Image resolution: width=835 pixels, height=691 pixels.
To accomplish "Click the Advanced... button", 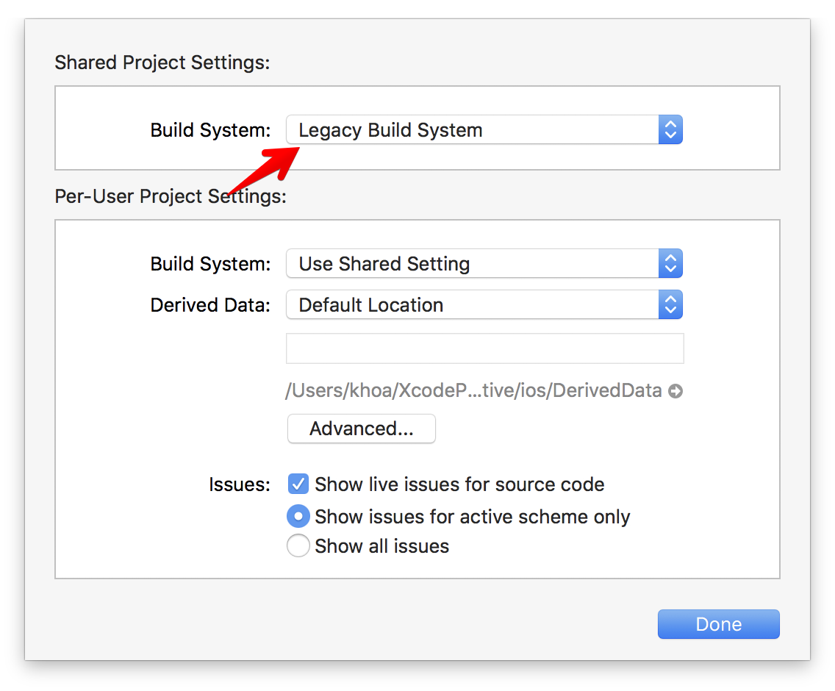I will coord(362,429).
